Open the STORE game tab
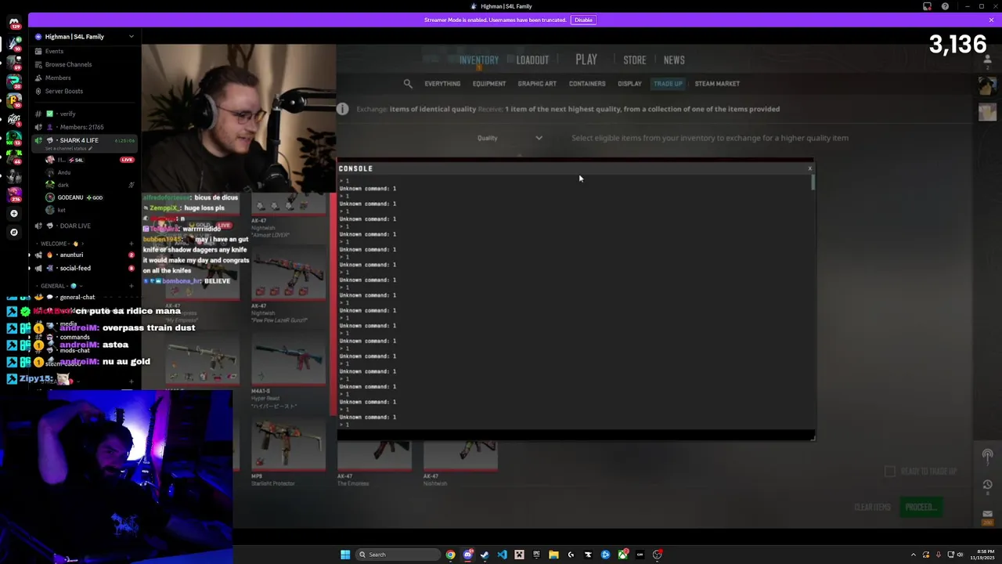 pyautogui.click(x=635, y=60)
